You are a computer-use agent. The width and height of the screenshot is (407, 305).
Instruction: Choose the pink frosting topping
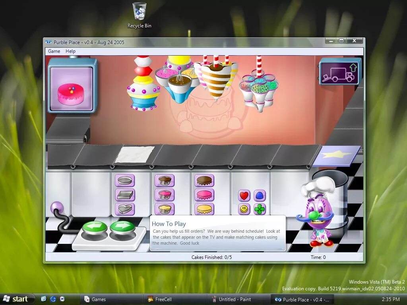pyautogui.click(x=204, y=194)
